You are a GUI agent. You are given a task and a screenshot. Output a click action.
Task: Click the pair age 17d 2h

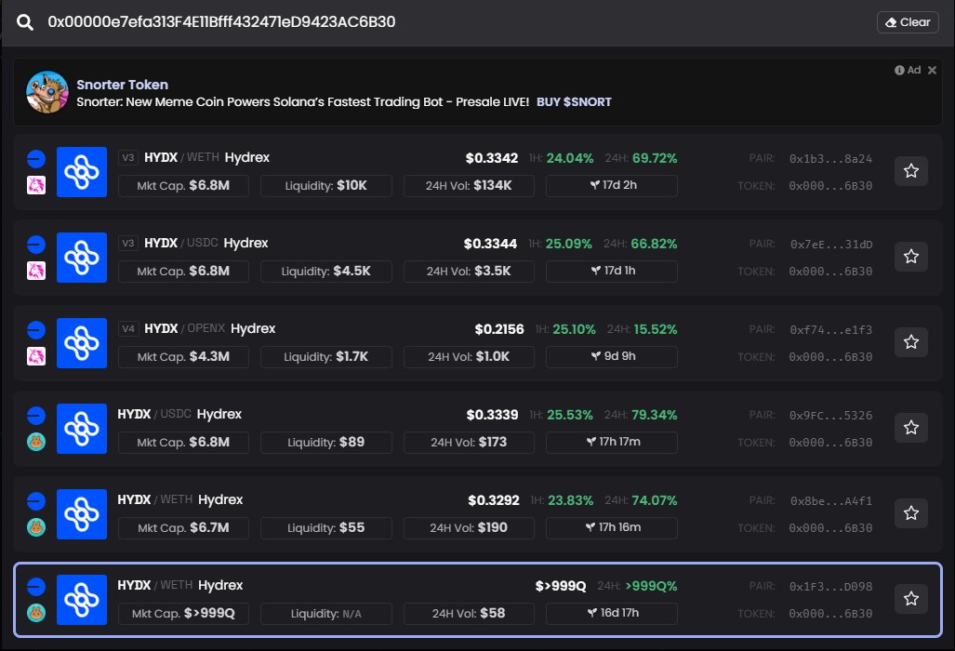[x=612, y=185]
